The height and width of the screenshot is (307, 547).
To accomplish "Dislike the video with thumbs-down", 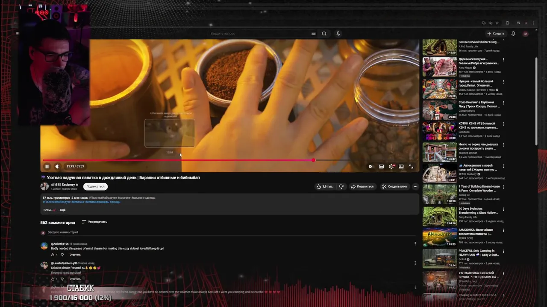I will [341, 186].
